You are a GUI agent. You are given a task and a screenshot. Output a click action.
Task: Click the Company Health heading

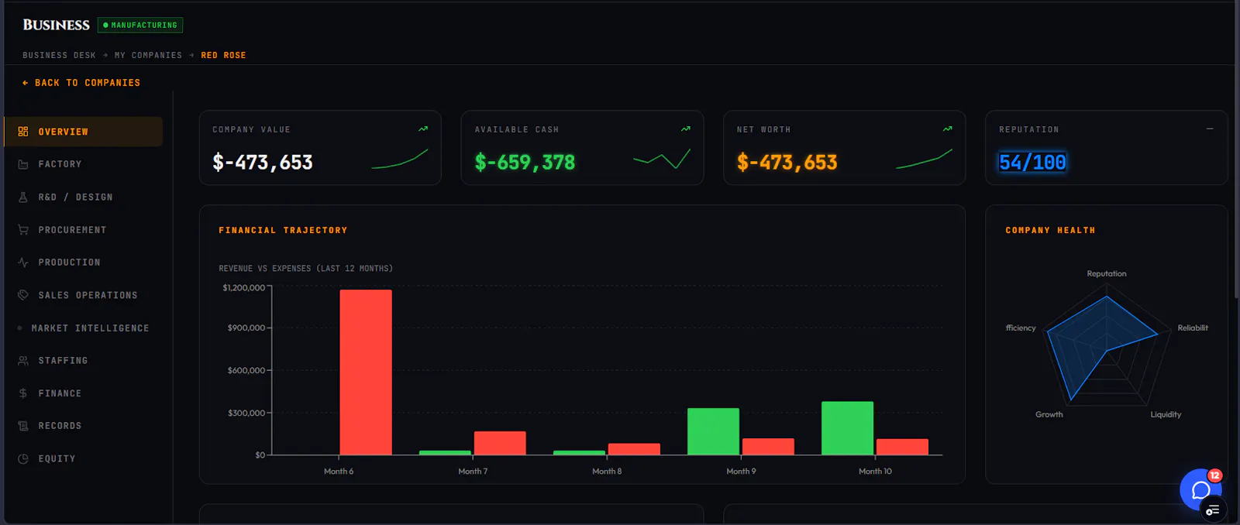pyautogui.click(x=1050, y=230)
